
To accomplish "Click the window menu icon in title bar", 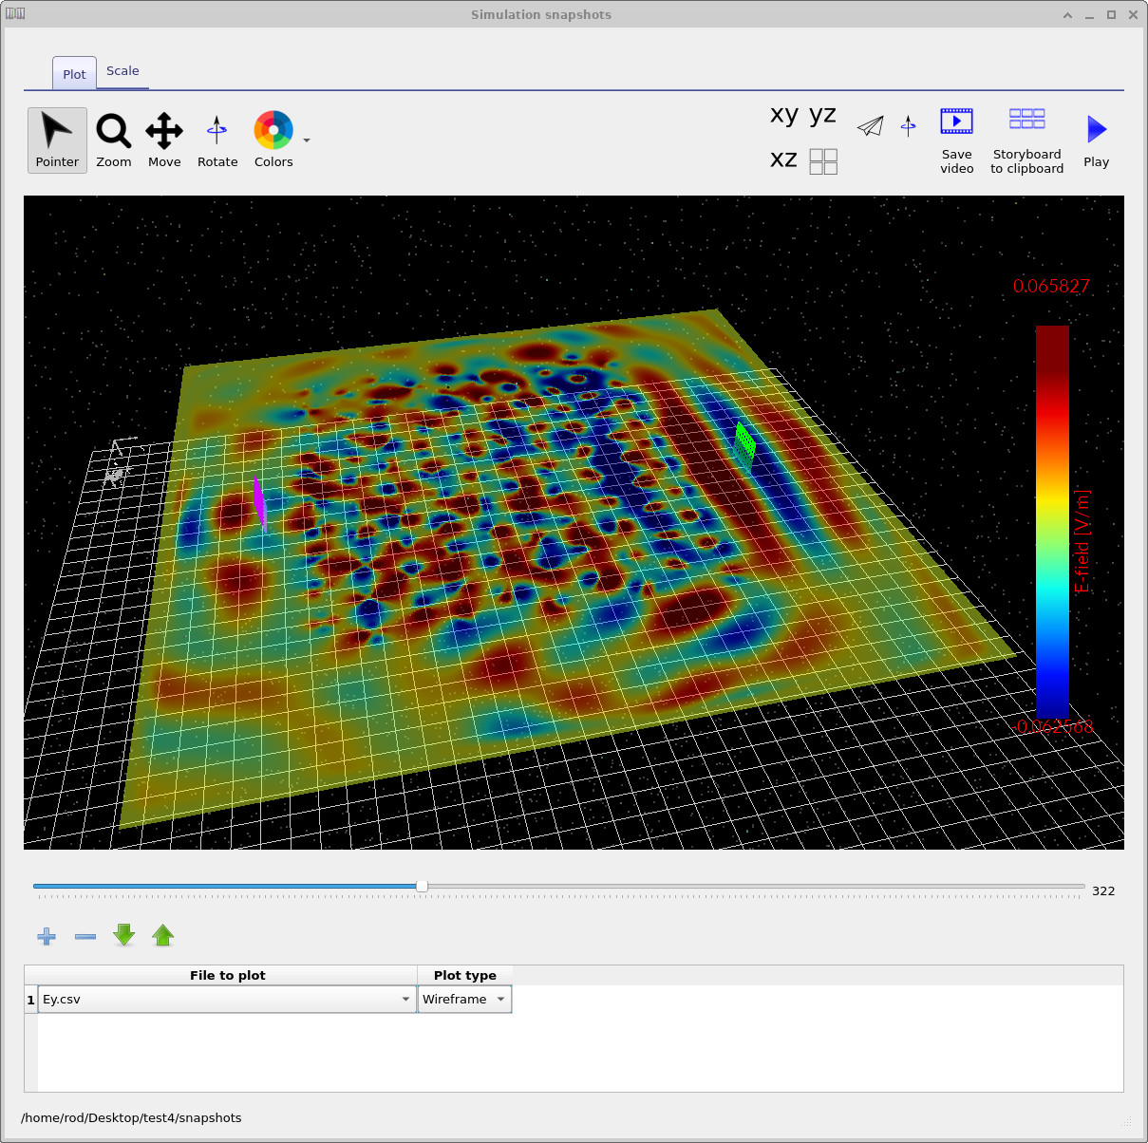I will [14, 14].
